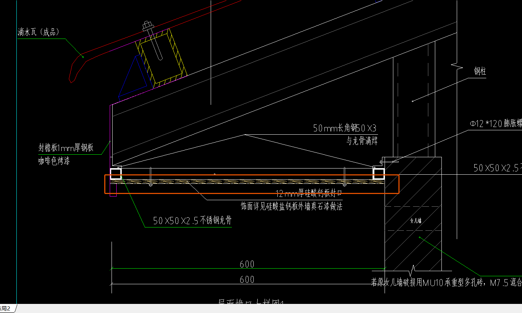522x313 pixels.
Task: Select the Φ12*120 expansion bolt annotation
Action: [x=496, y=124]
